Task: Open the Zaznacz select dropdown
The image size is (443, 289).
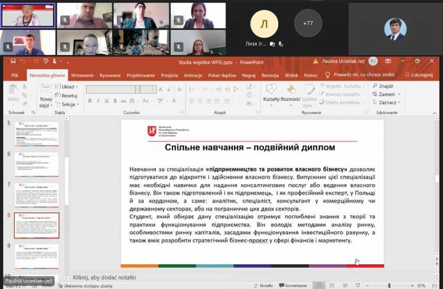Action: point(388,103)
